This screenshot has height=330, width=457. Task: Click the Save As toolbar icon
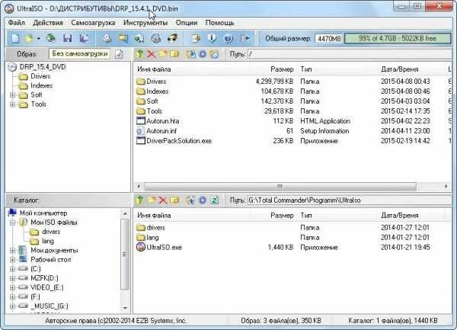pos(84,38)
